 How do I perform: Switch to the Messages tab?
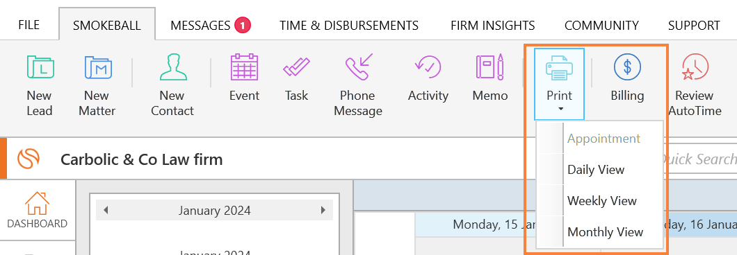coord(211,26)
